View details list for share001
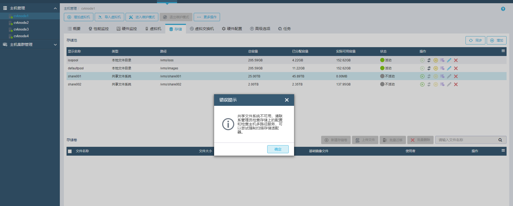513x206 pixels. coord(442,76)
